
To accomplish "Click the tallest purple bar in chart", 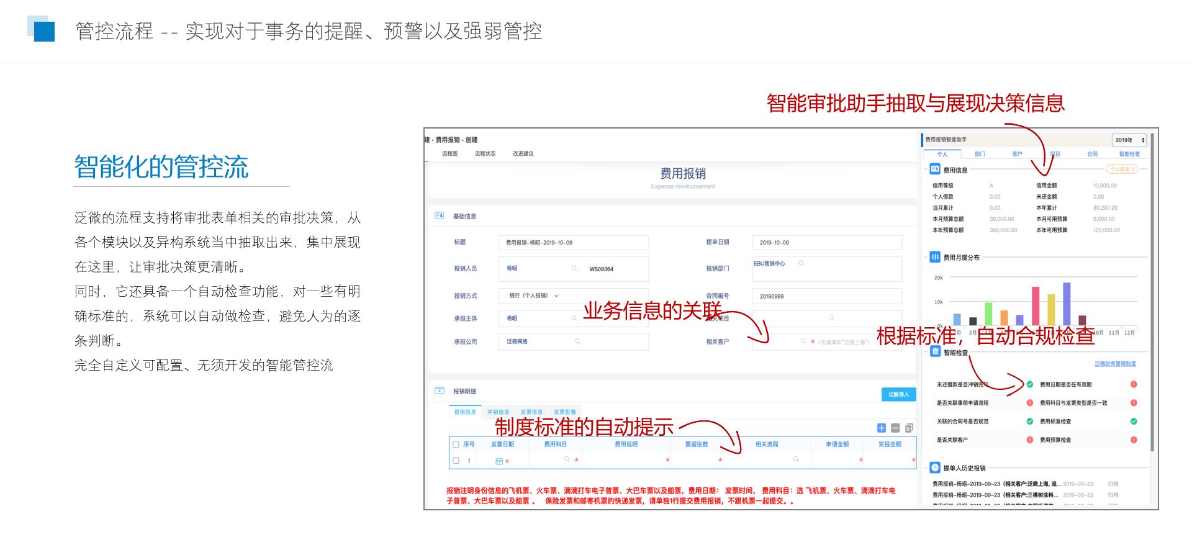I will [1067, 304].
